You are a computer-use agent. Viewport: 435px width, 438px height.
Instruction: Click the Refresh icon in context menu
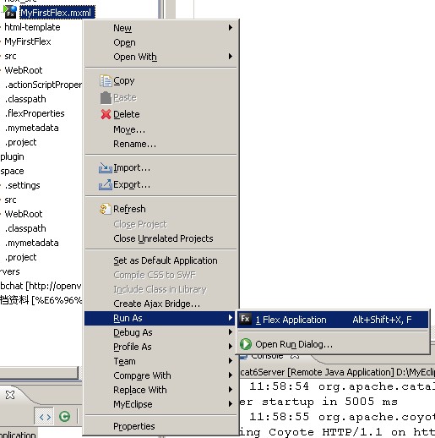(106, 209)
